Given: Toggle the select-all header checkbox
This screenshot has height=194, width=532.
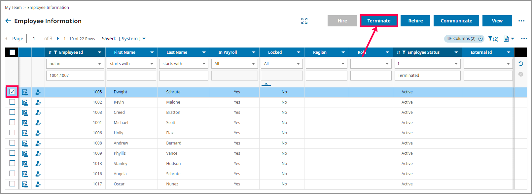Looking at the screenshot, I should point(12,52).
